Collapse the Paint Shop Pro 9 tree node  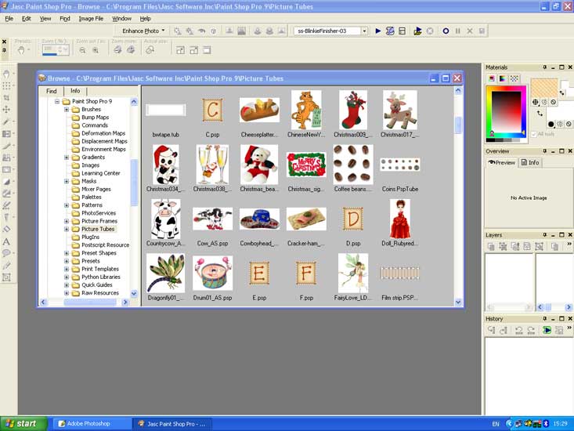[57, 101]
